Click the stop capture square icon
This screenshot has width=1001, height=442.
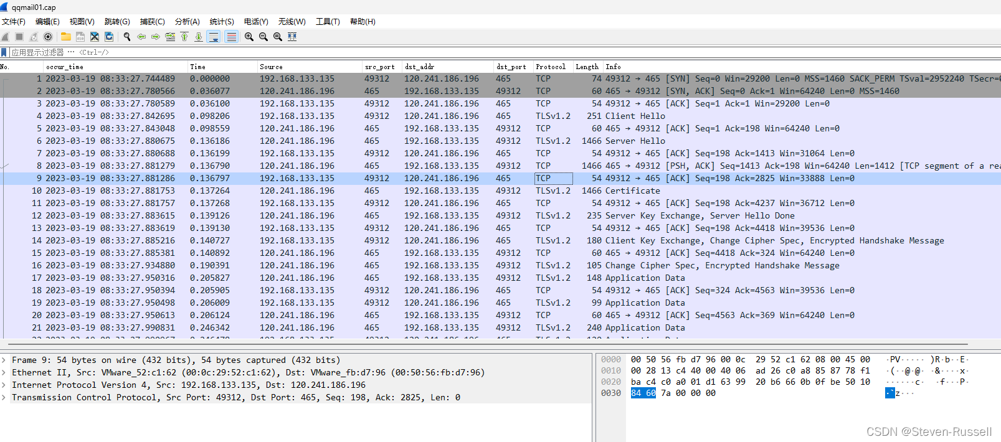[19, 37]
